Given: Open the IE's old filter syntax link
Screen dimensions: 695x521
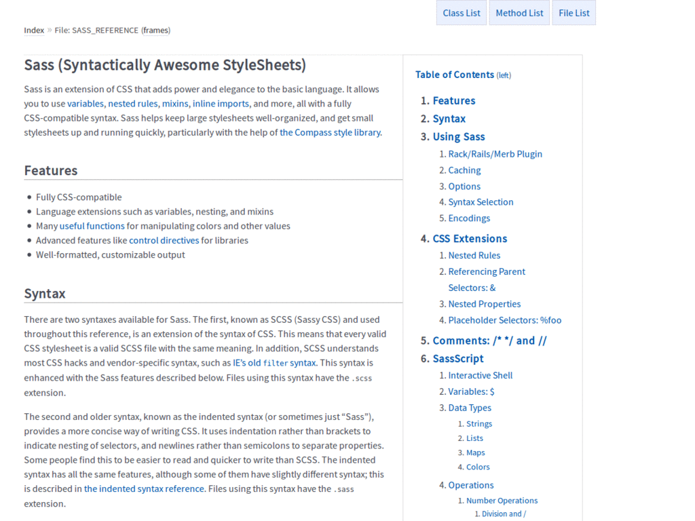Looking at the screenshot, I should pos(274,363).
